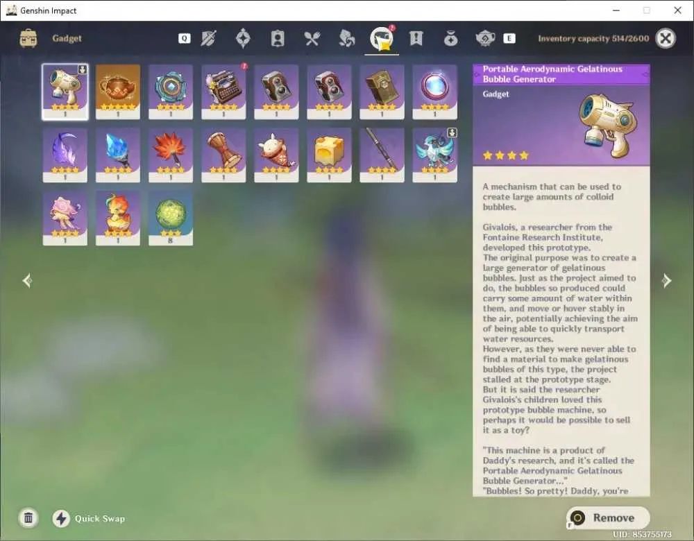The width and height of the screenshot is (694, 541).
Task: Open Quick Swap with lightning button
Action: (61, 518)
